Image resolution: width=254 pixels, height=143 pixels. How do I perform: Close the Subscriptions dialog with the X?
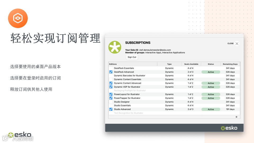[237, 44]
